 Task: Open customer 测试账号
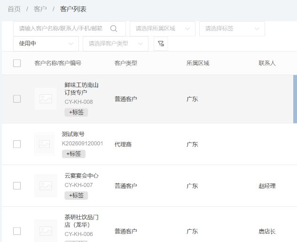coord(73,134)
